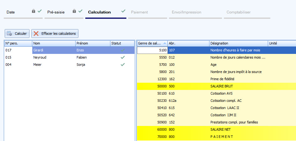Click the lock icon on Date step
This screenshot has width=296, height=141.
[x=34, y=11]
